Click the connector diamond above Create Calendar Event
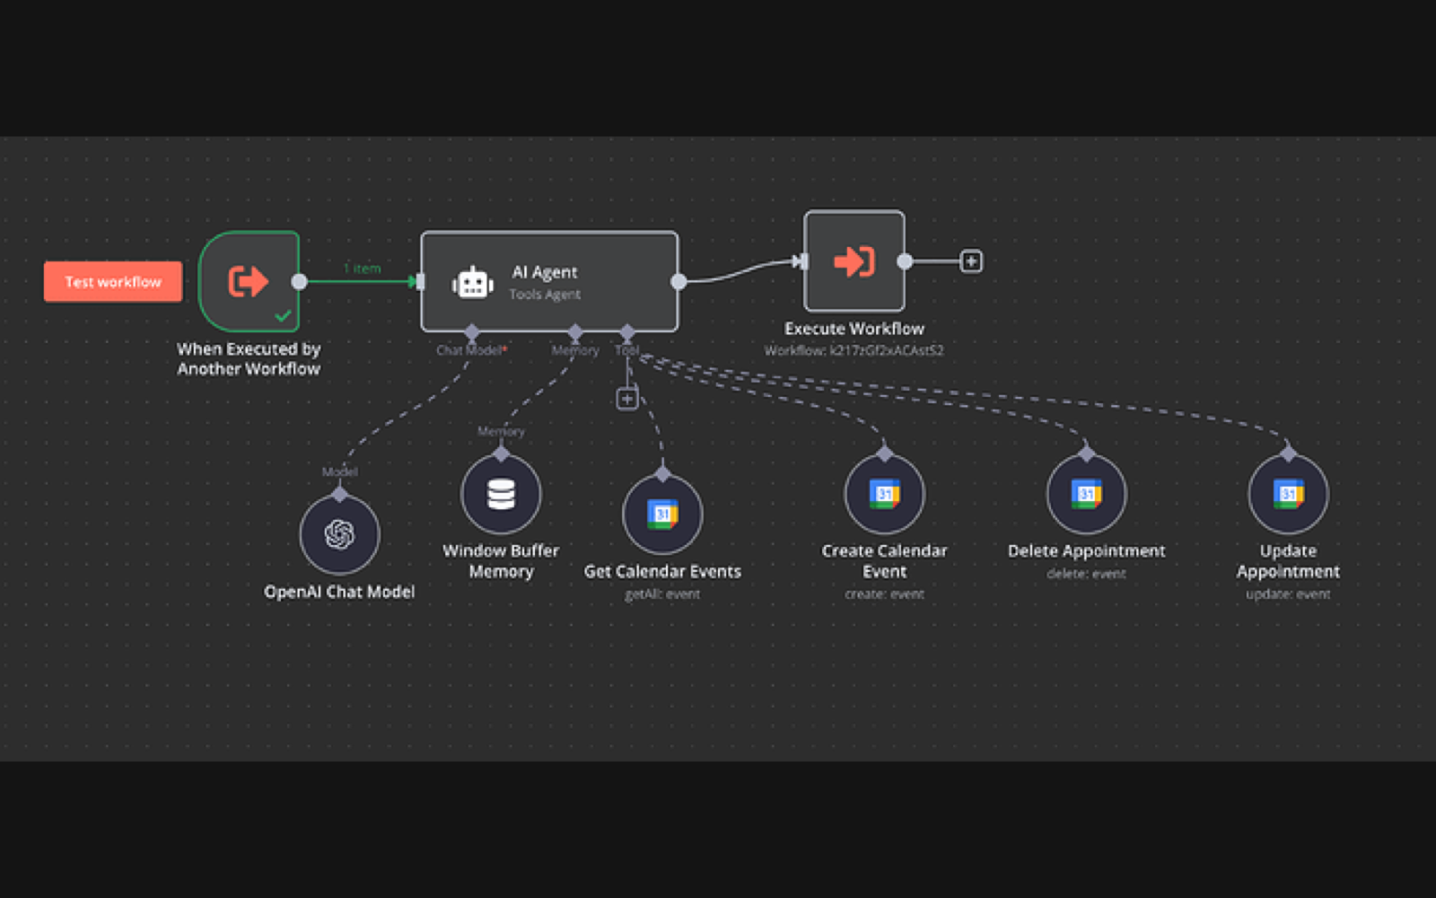This screenshot has height=898, width=1436. 884,453
